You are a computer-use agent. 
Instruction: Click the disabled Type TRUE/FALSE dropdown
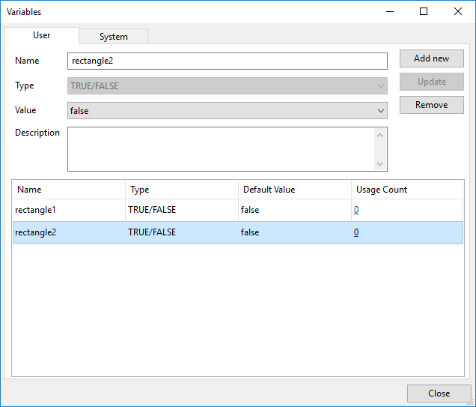(228, 85)
